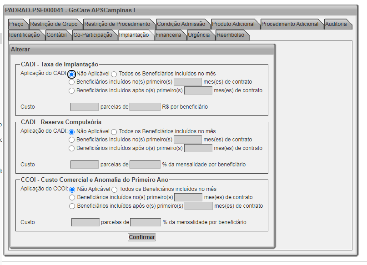Select Não Aplicável under CCOI section
Screen dimensions: 367x265
click(x=72, y=190)
